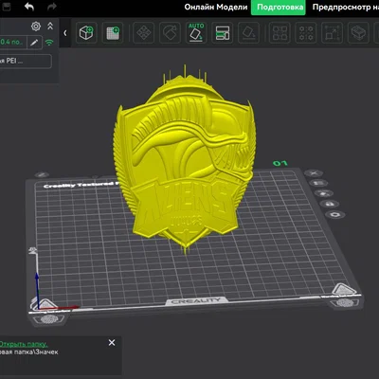Click the Открыть папку link
This screenshot has width=379, height=379.
pyautogui.click(x=24, y=344)
